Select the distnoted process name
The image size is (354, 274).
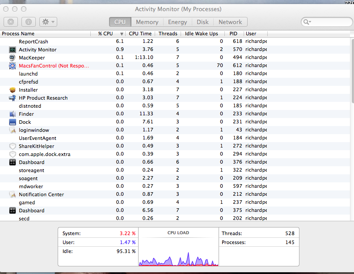coord(30,106)
